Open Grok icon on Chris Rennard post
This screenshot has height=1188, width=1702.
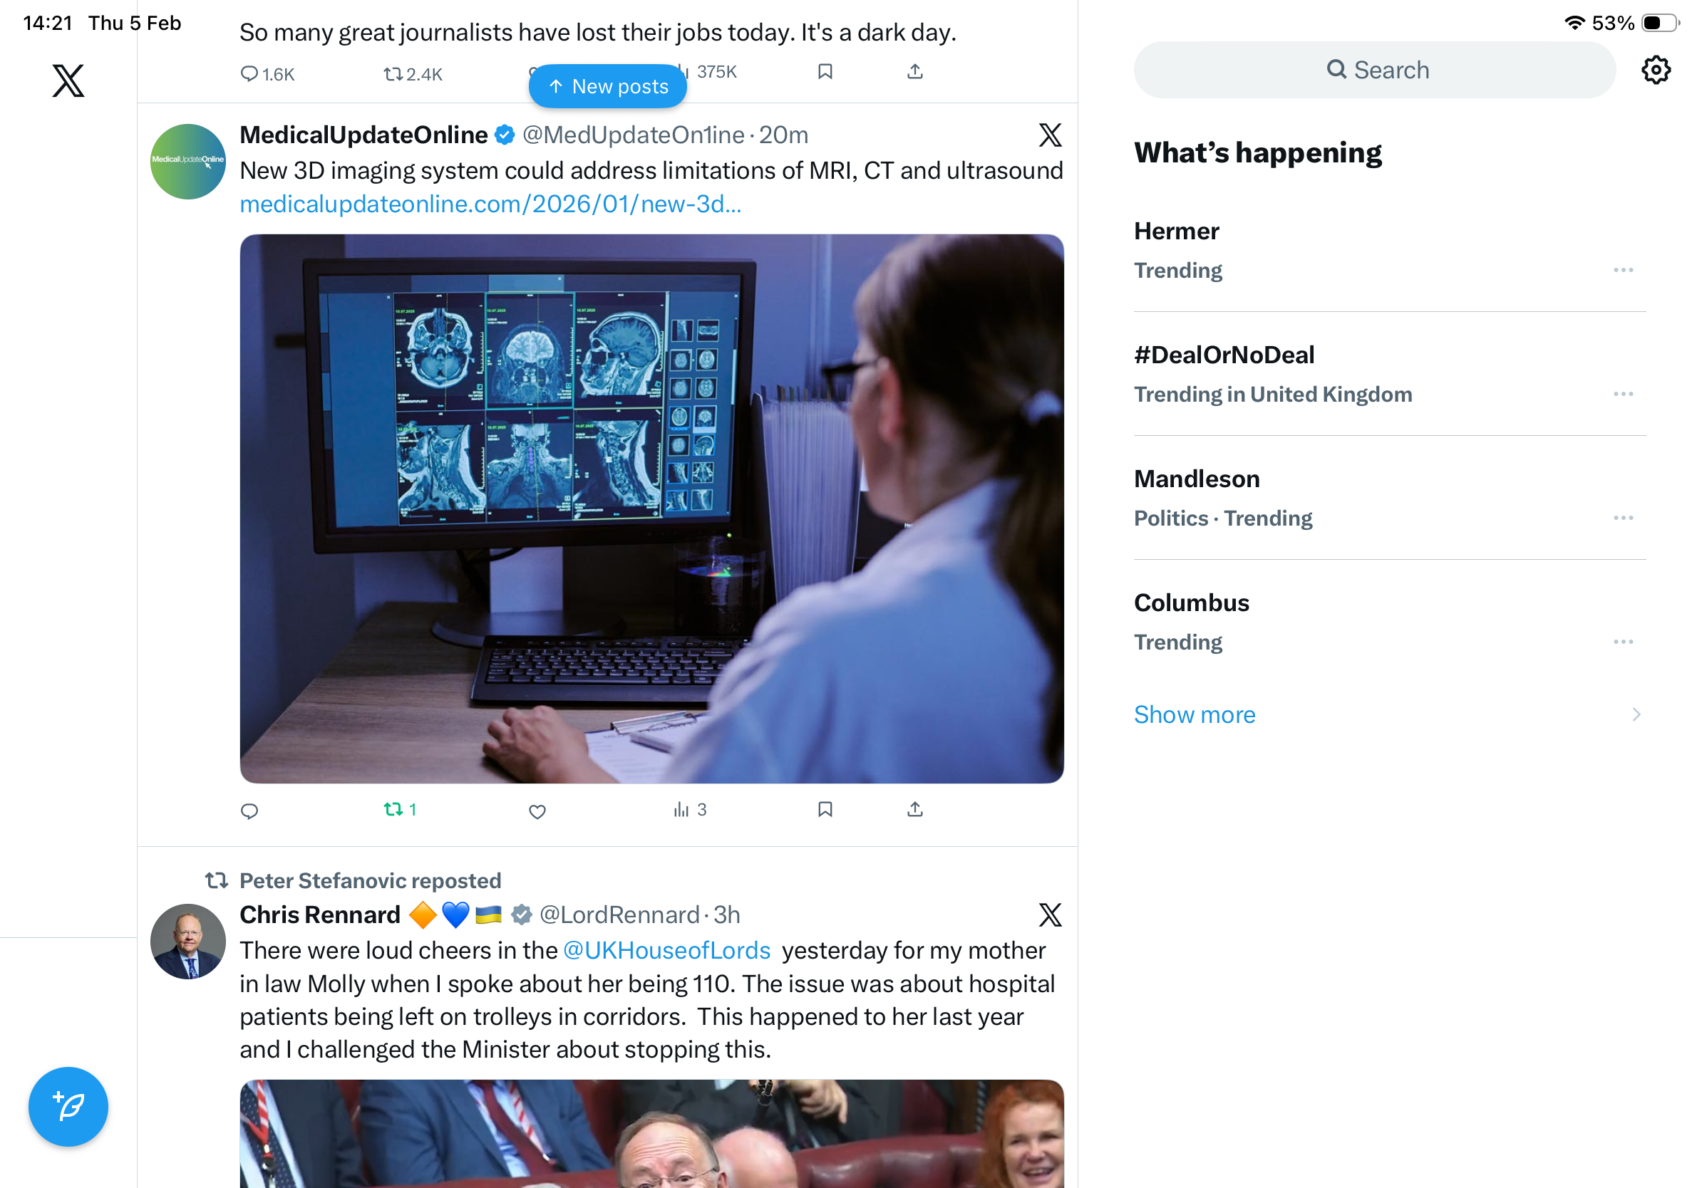pos(1050,915)
